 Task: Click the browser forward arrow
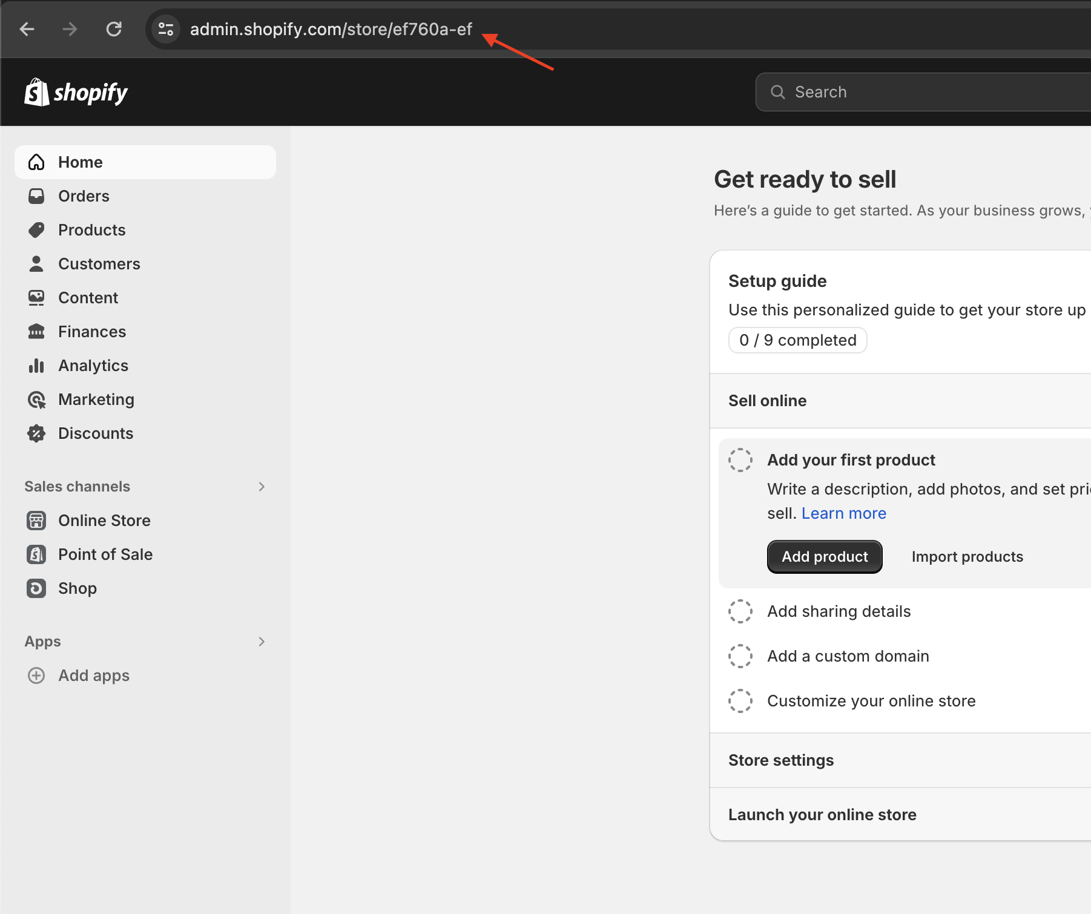tap(70, 29)
